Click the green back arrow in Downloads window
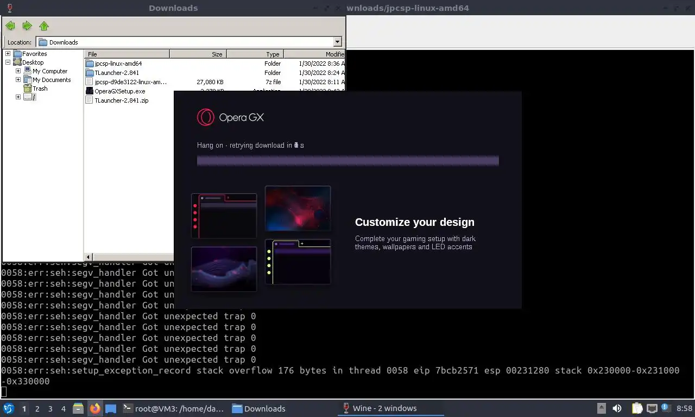 point(10,26)
